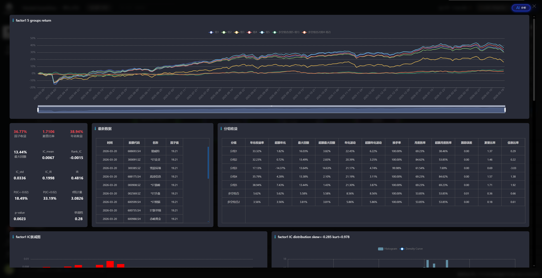This screenshot has height=278, width=542.
Task: Click the 最新数据 table vertical scrollbar
Action: 208,163
